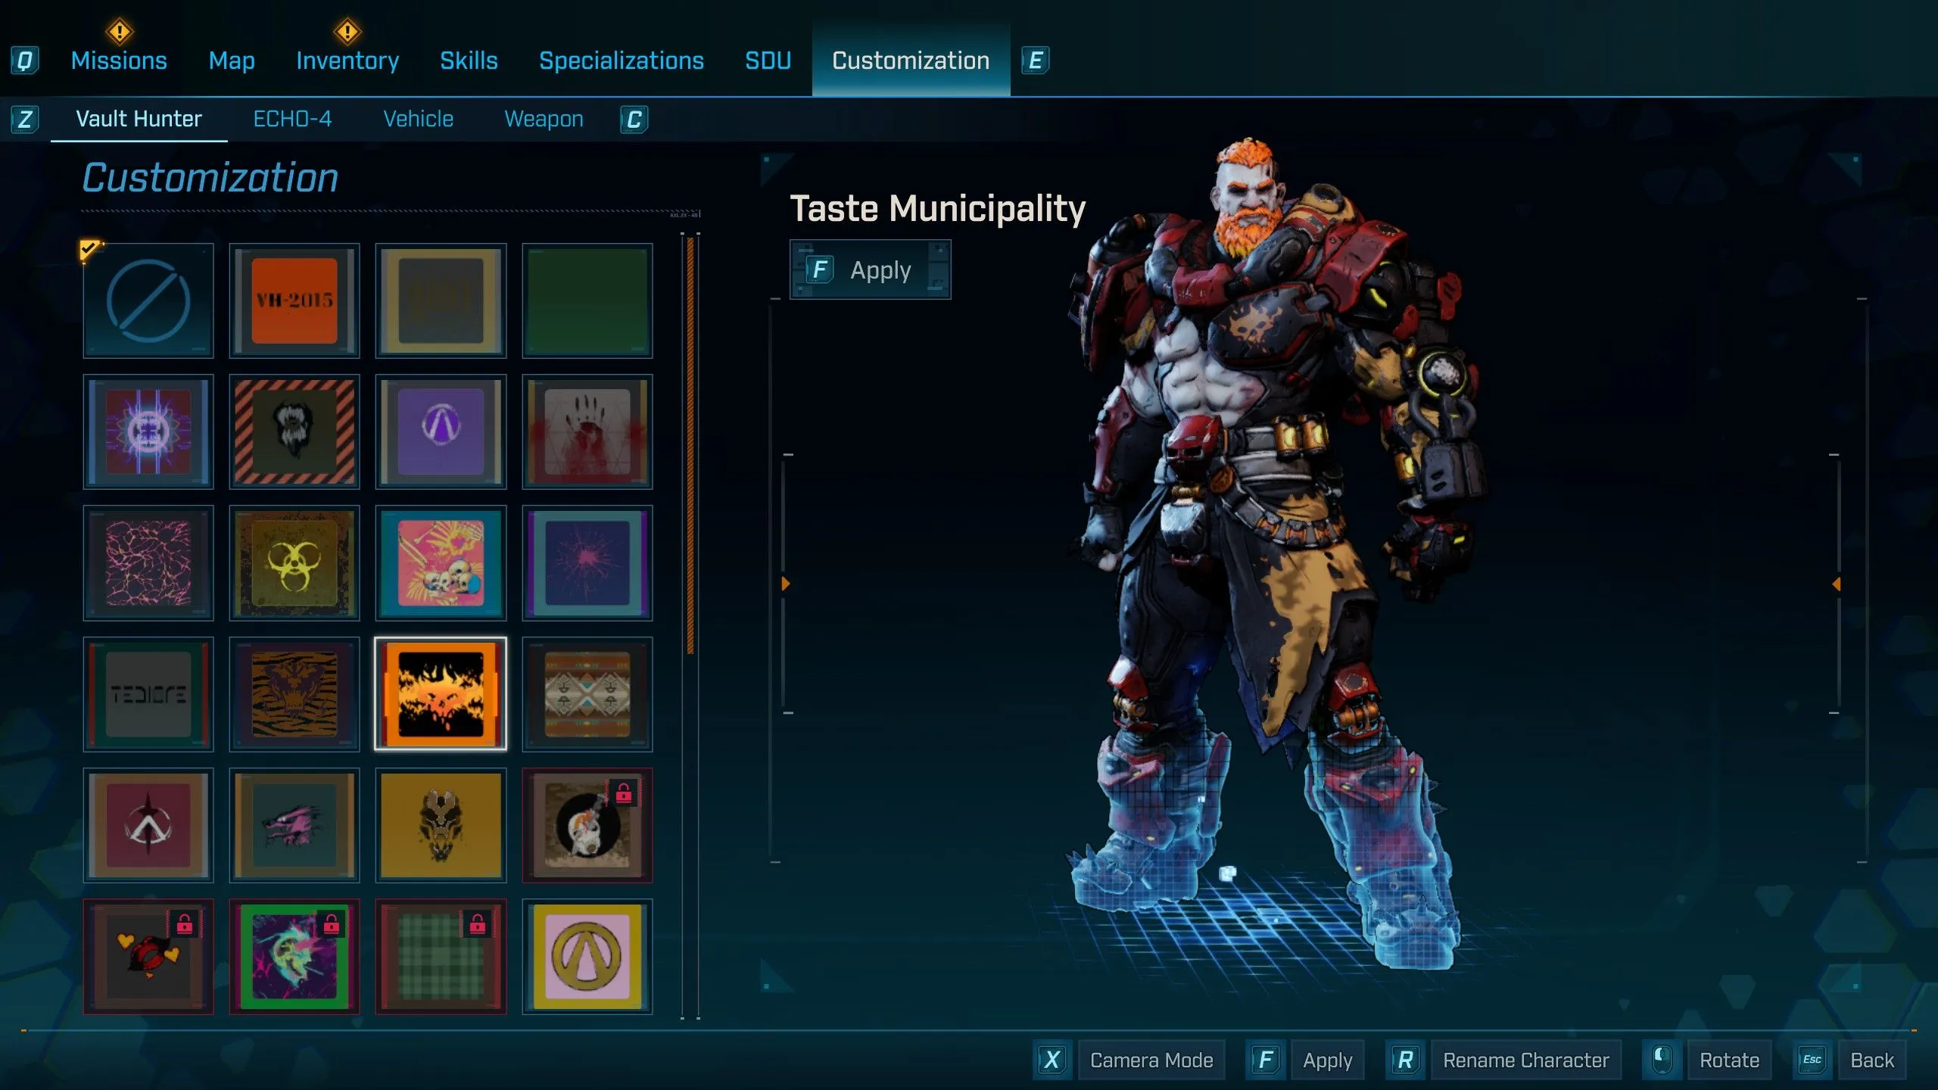Select the tiger stripe skin tile
Viewport: 1938px width, 1090px height.
click(294, 694)
